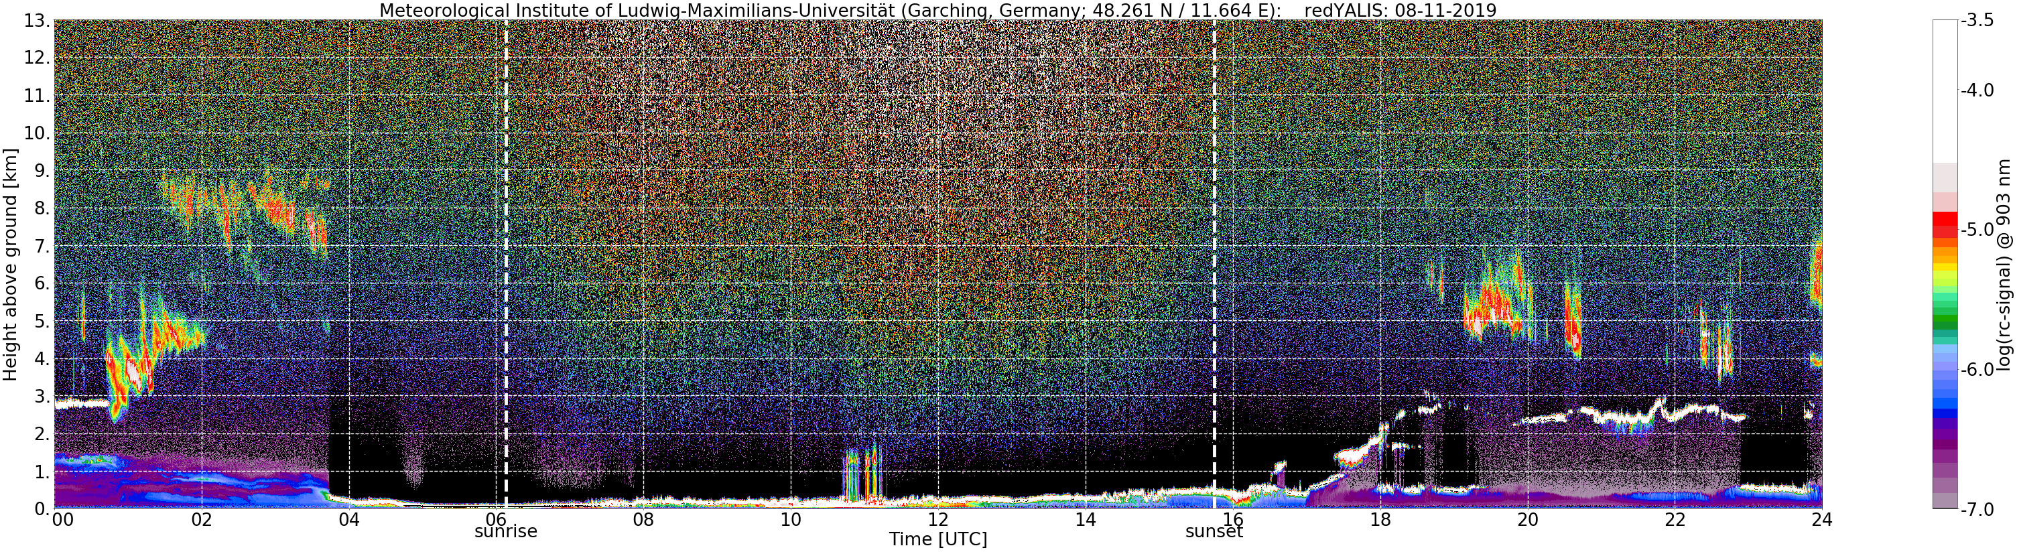The image size is (2017, 552).
Task: Click the '-6.0' colorbar tick label
Action: point(1977,370)
